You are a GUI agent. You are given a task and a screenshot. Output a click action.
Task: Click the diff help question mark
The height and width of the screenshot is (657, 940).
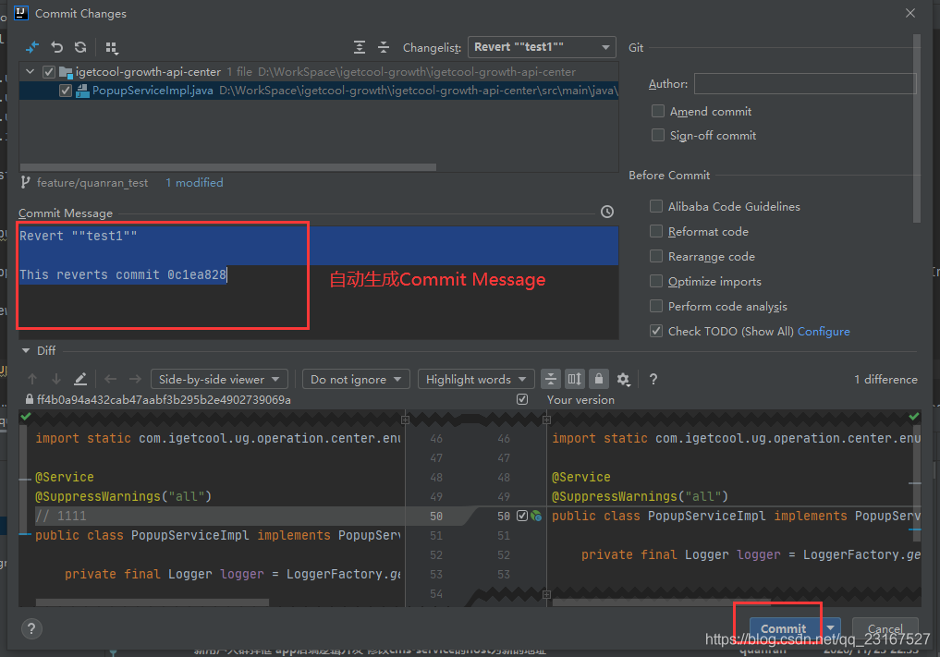(x=653, y=379)
